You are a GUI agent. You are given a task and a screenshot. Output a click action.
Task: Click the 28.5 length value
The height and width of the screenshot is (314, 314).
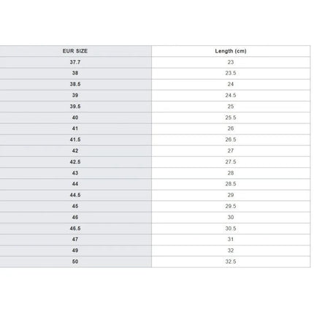coord(231,184)
